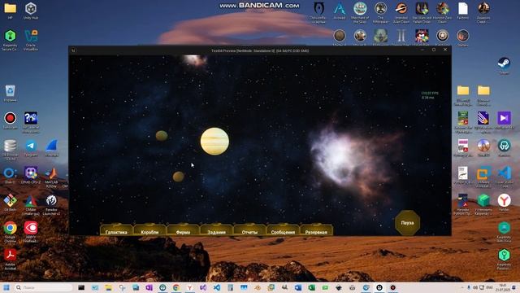Open the Unity Hub desktop icon
Image resolution: width=520 pixels, height=293 pixels.
[31, 11]
